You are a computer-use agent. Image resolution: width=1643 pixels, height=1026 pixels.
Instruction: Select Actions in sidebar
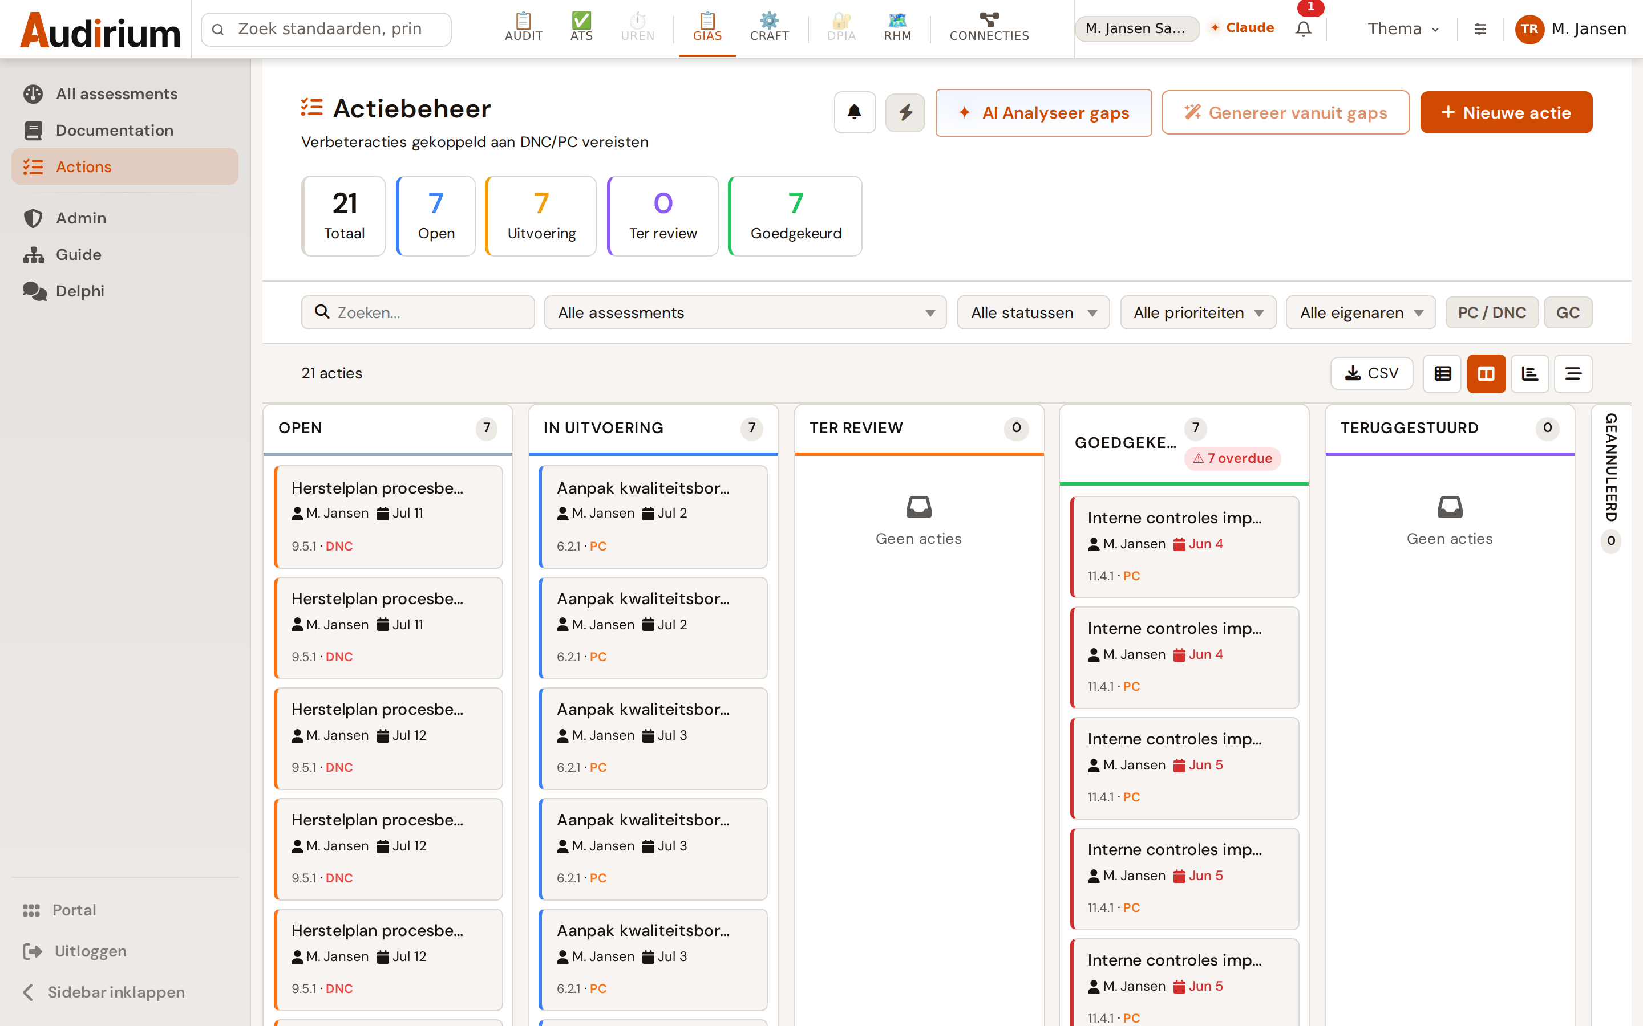click(125, 166)
